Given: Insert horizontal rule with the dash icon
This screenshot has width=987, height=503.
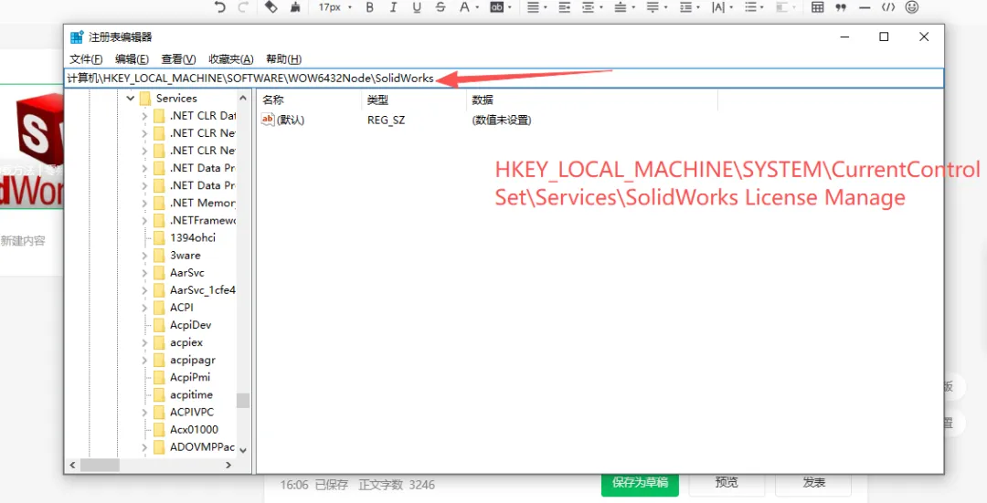Looking at the screenshot, I should pos(865,7).
